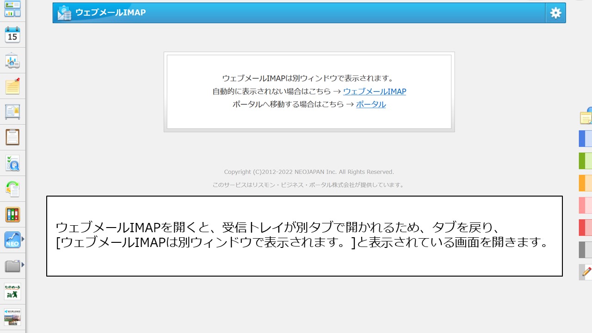Select the pencil edit icon at right edge
This screenshot has width=592, height=333.
pos(586,272)
